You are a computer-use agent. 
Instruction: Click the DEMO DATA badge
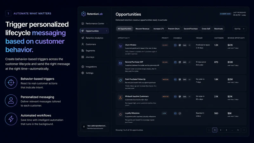[225, 14]
